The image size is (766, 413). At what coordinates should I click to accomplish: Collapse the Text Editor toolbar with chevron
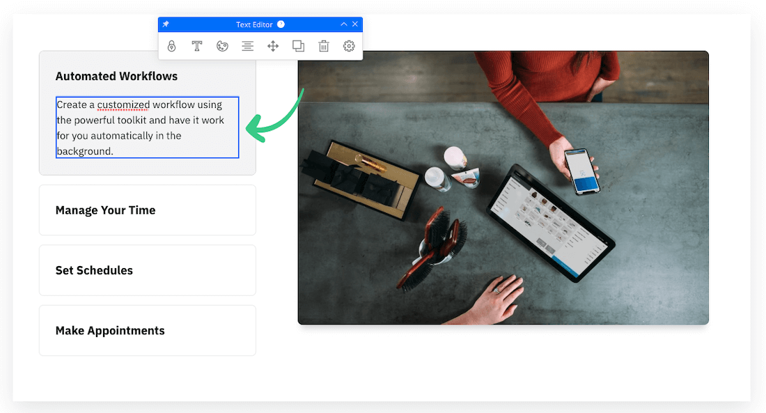(x=344, y=24)
